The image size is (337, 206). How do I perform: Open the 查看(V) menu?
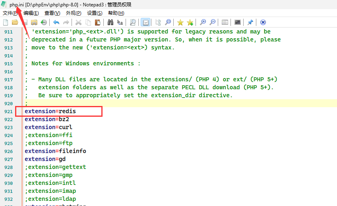[52, 13]
